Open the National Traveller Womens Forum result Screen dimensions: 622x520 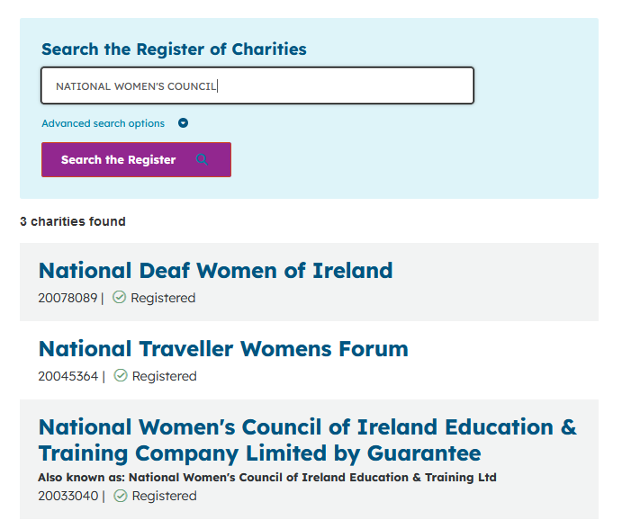click(223, 349)
